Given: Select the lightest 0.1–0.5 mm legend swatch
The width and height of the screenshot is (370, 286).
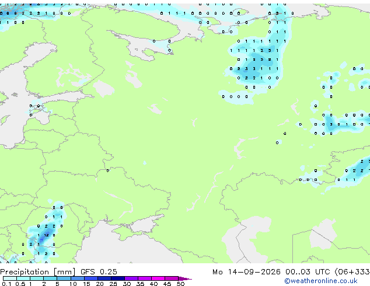Looking at the screenshot, I should pyautogui.click(x=10, y=278).
